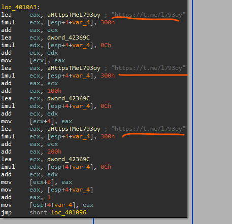Image resolution: width=232 pixels, height=224 pixels.
Task: Click var_4 in 'mov eax, [esp+4+var_4]'
Action: tap(81, 190)
